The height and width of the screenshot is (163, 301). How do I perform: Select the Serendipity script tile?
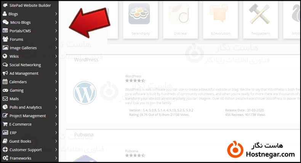140,20
